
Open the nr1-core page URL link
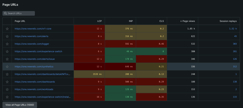pyautogui.click(x=33, y=29)
